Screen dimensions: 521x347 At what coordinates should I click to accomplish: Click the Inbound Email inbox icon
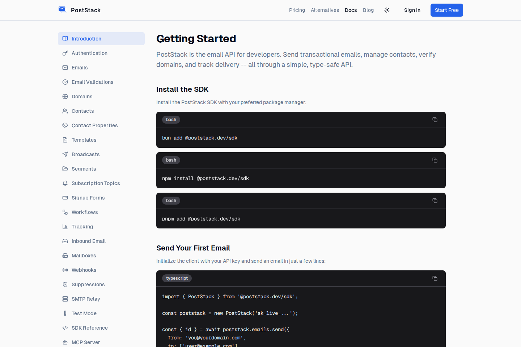coord(65,241)
